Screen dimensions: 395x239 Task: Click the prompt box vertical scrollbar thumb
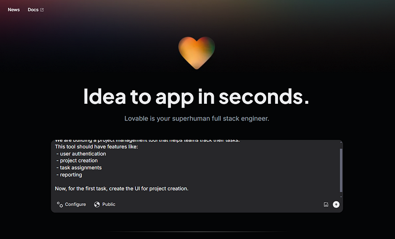[341, 170]
